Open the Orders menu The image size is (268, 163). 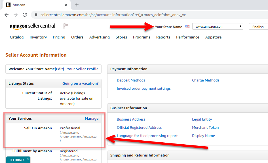(78, 37)
